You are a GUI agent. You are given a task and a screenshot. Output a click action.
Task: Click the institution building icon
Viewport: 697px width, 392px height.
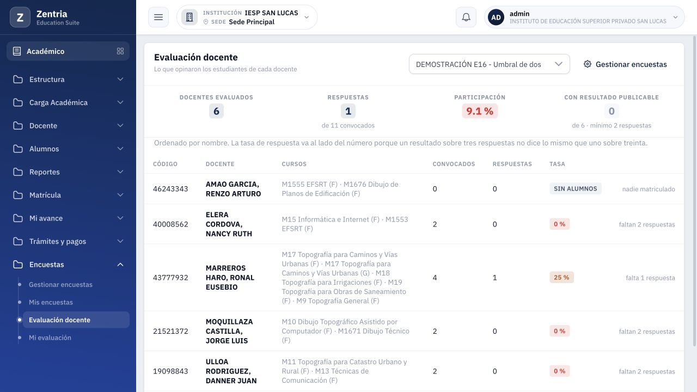point(189,17)
